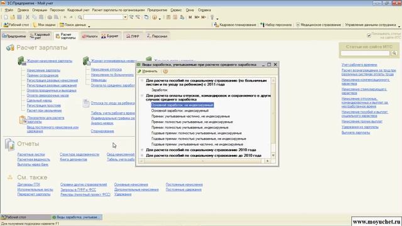Click the Redo arrow icon
The image size is (402, 226).
coord(71,17)
